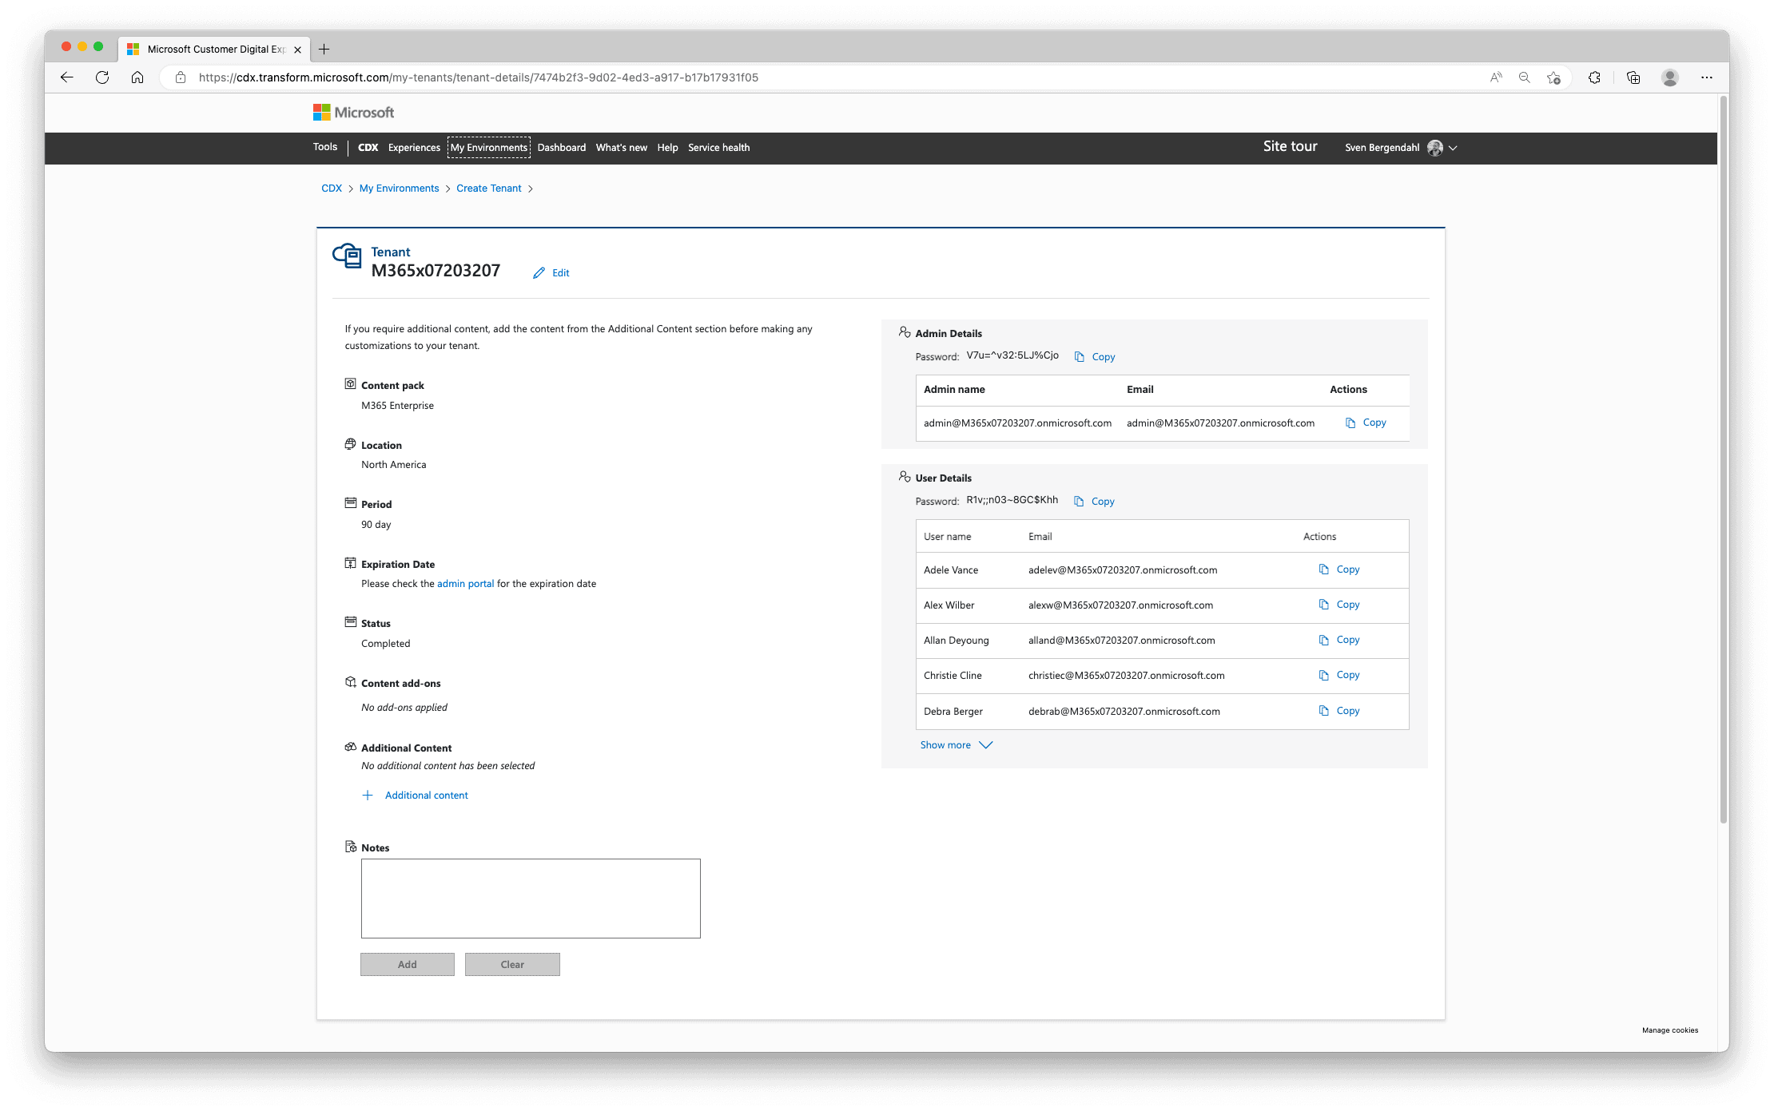This screenshot has width=1774, height=1111.
Task: Click the browser home icon
Action: (x=137, y=77)
